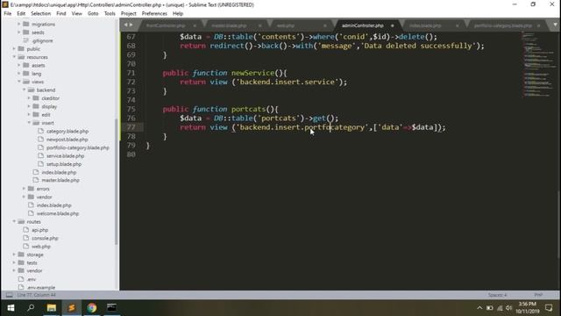This screenshot has width=561, height=316.
Task: Open web.php under routes in sidebar
Action: (41, 247)
